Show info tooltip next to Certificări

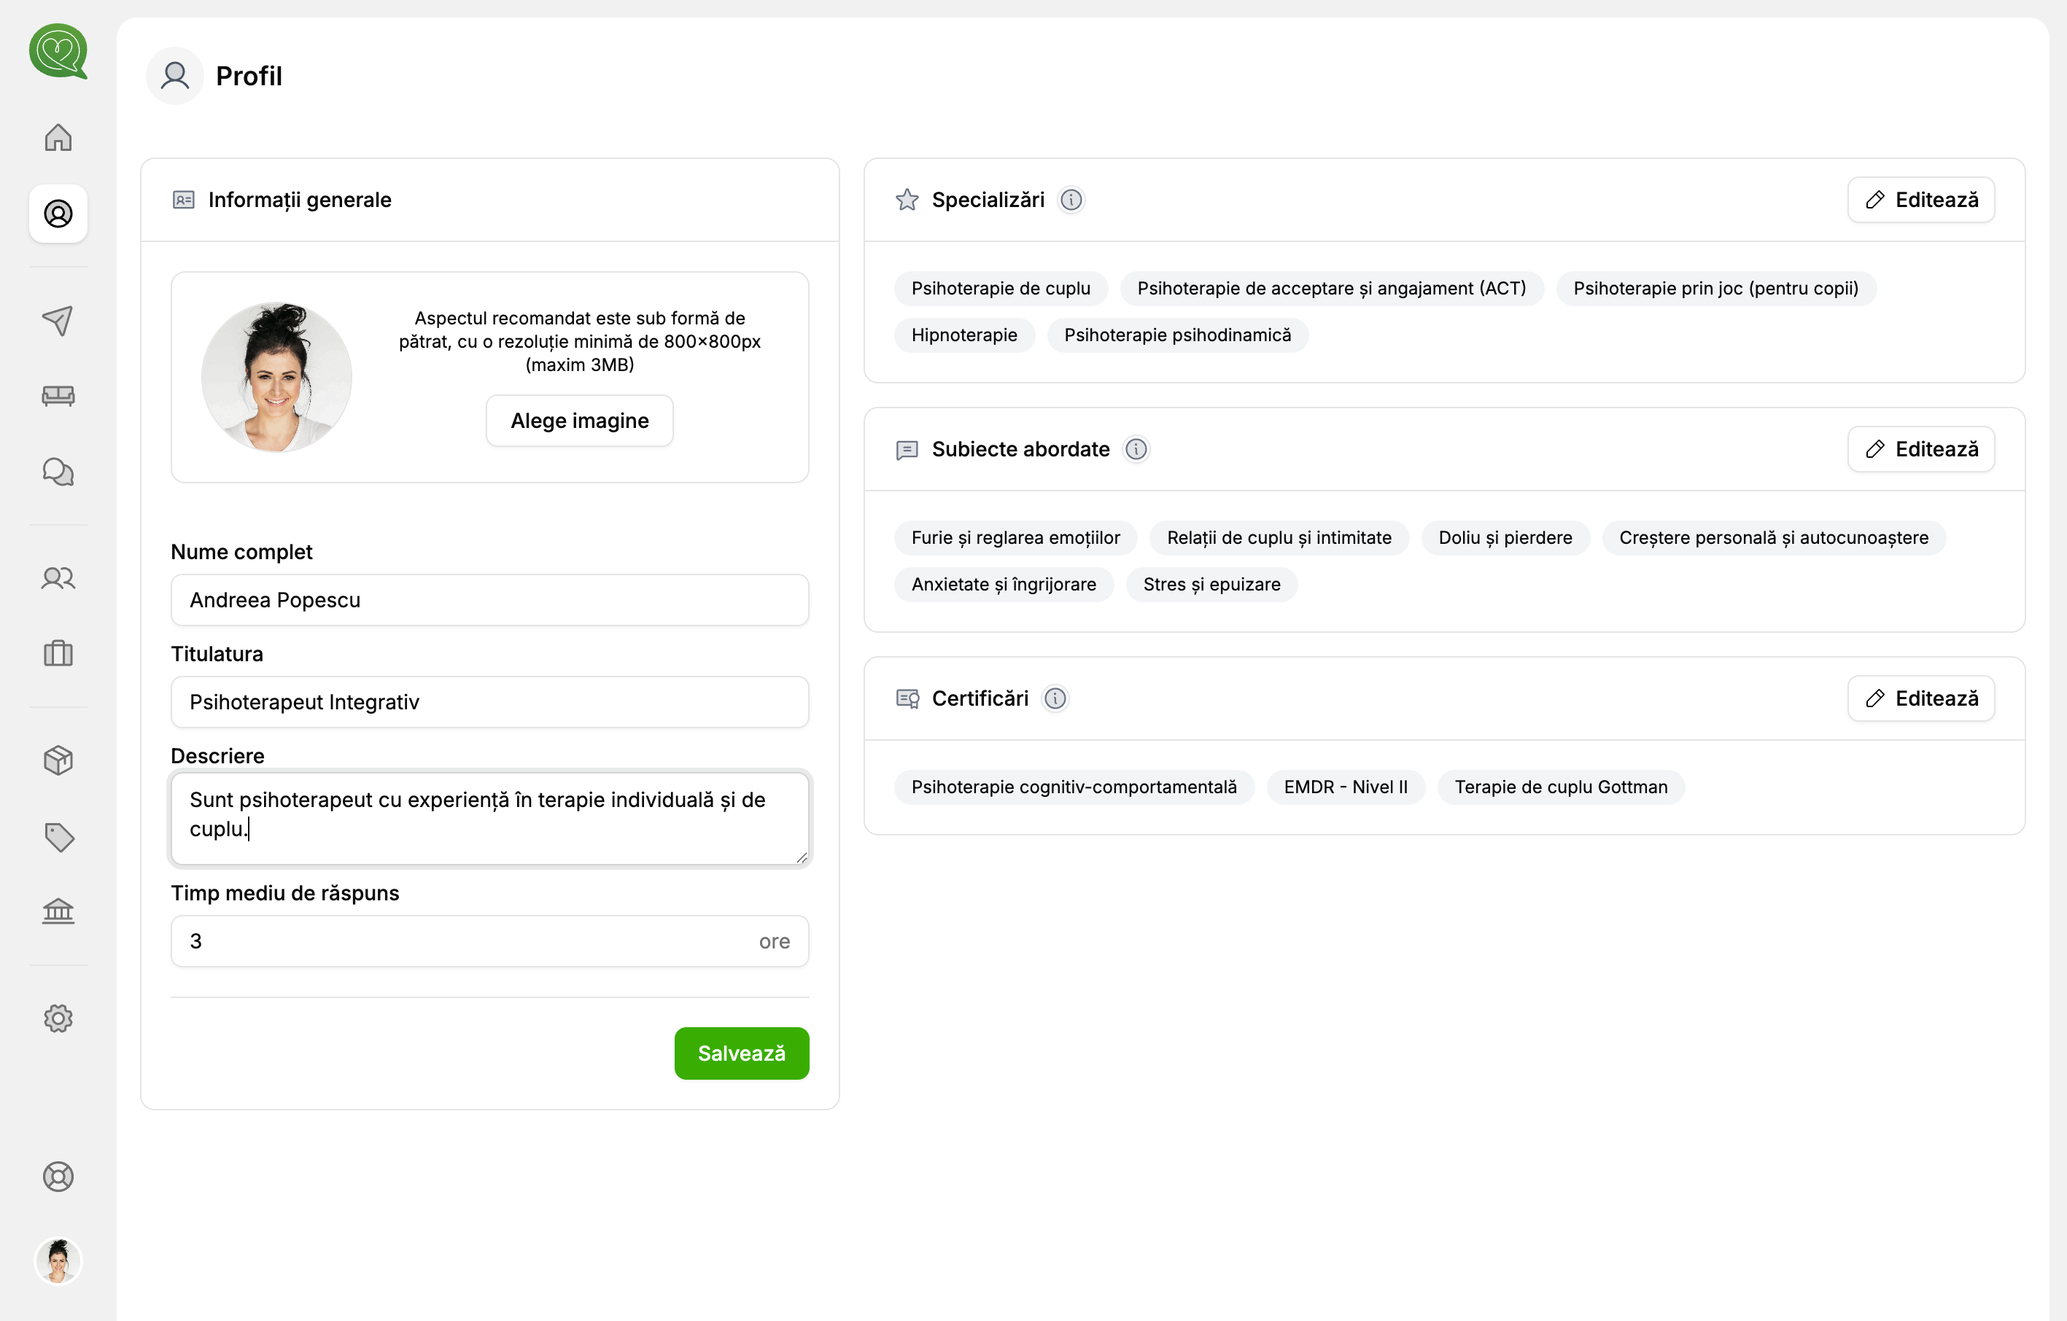click(1056, 698)
